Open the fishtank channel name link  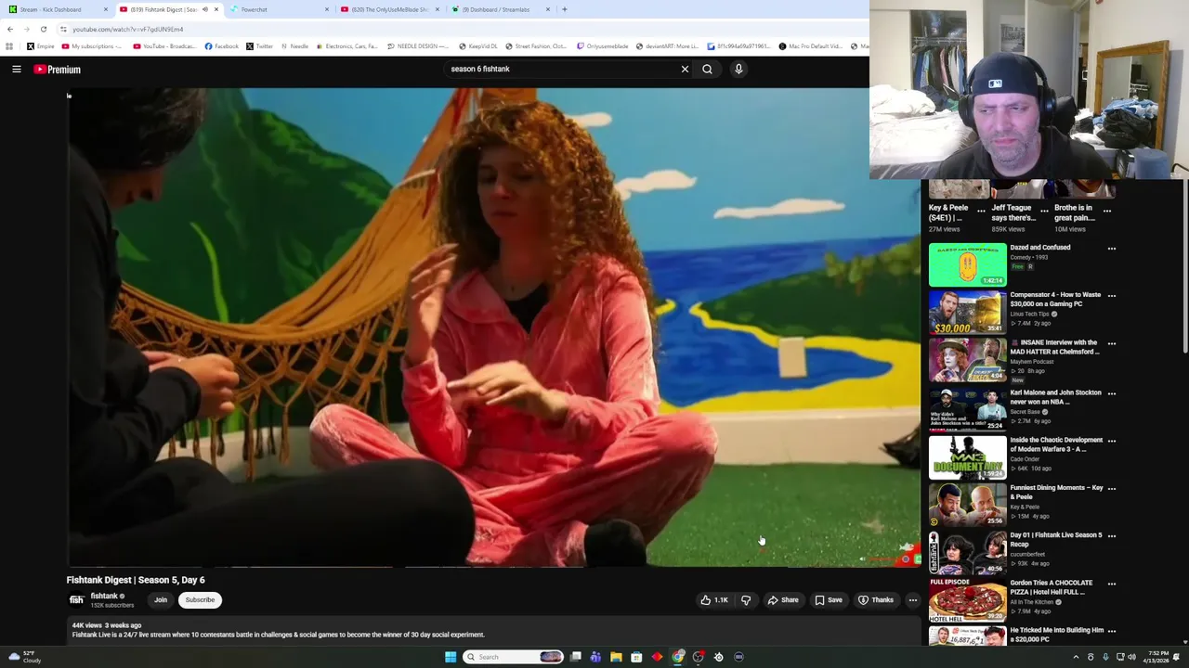click(104, 597)
